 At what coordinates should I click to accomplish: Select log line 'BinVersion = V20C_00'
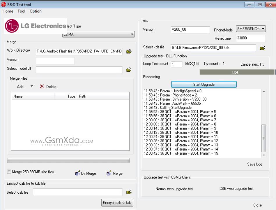(175, 99)
